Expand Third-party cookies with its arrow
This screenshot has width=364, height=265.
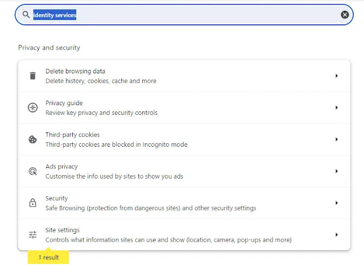click(337, 139)
